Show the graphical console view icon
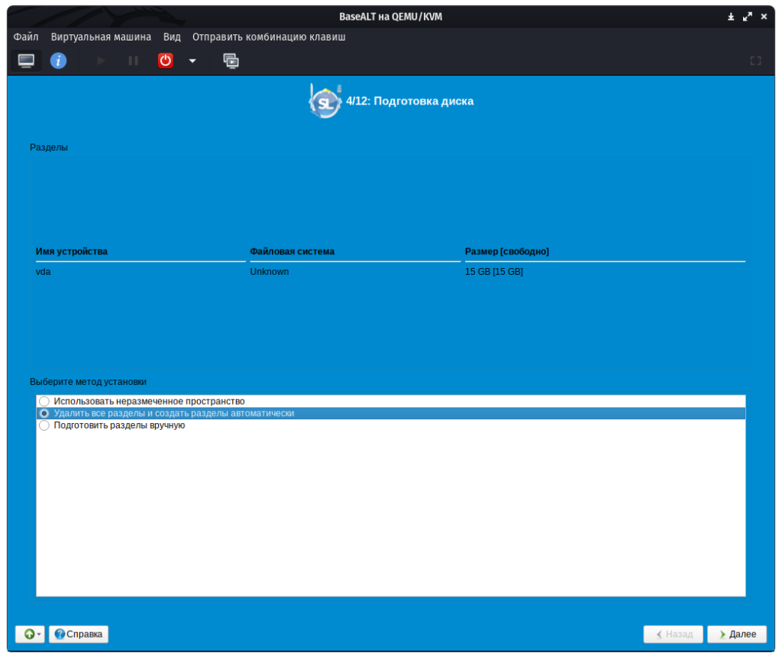This screenshot has width=782, height=659. pyautogui.click(x=26, y=60)
